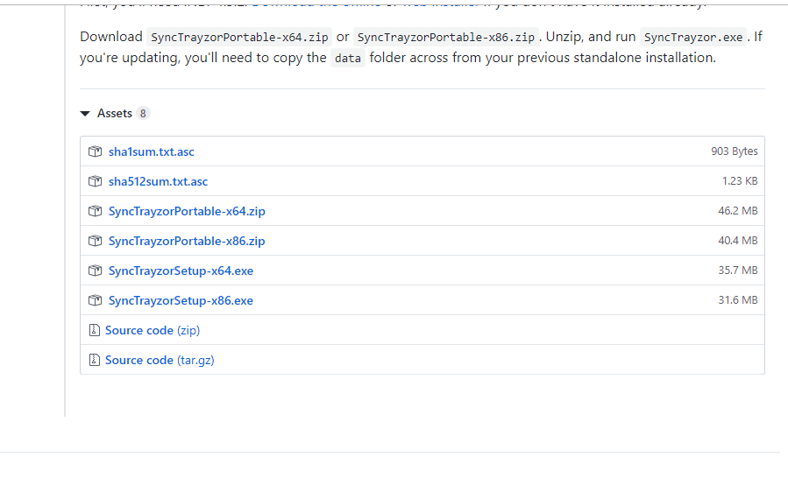Download sha512sum.txt.asc file
The image size is (788, 478).
[159, 181]
